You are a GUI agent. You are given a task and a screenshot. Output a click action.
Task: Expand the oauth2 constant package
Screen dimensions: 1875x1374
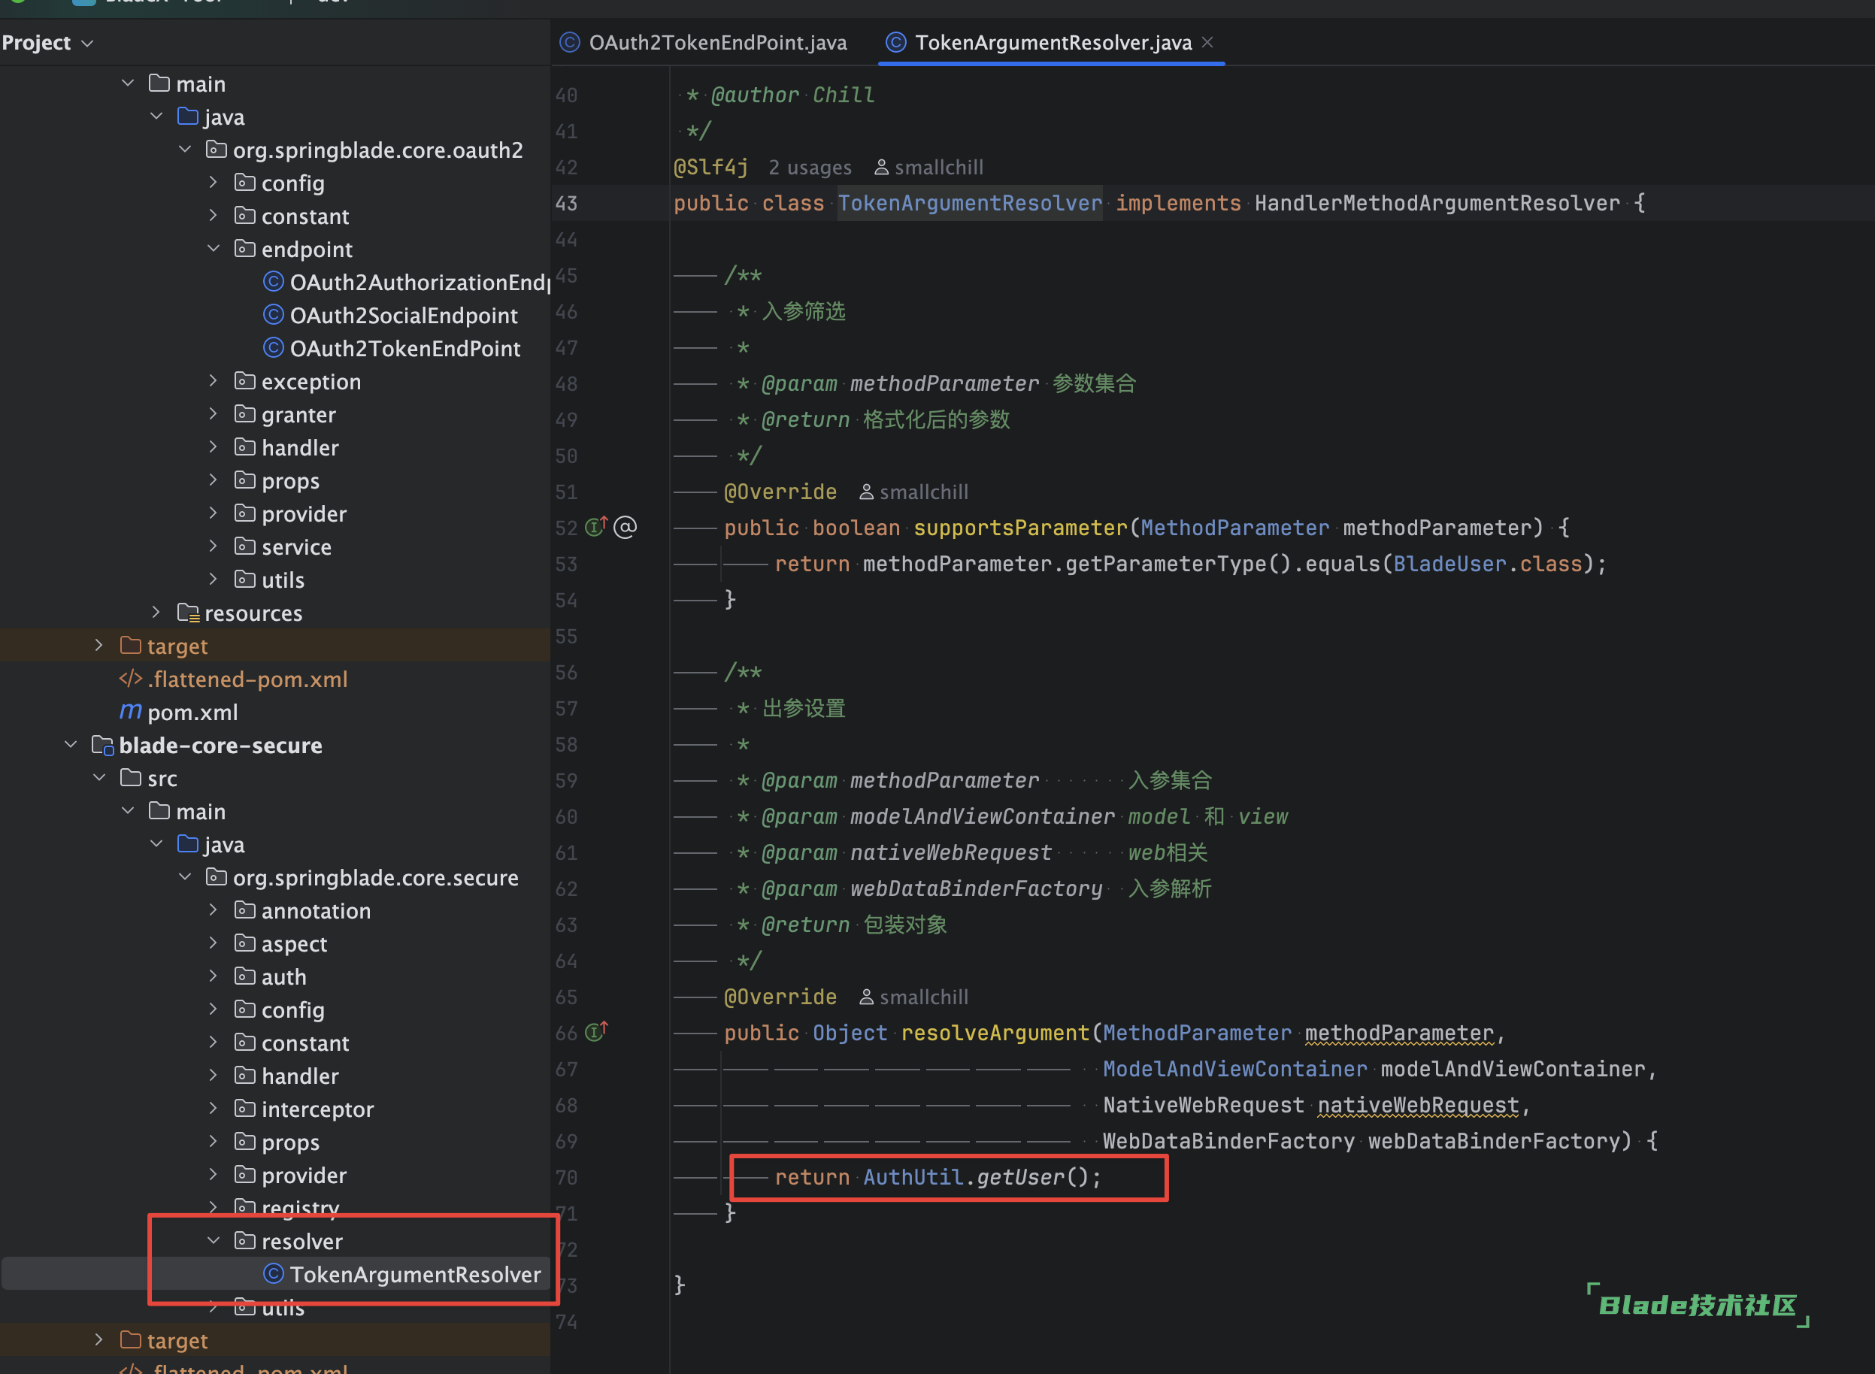[213, 216]
